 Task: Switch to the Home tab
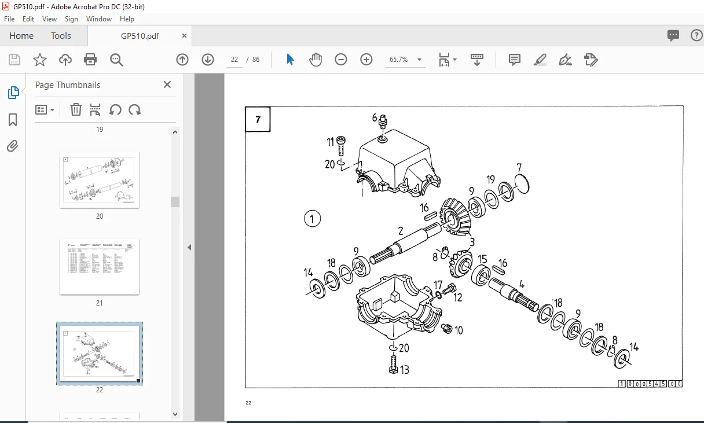click(21, 35)
